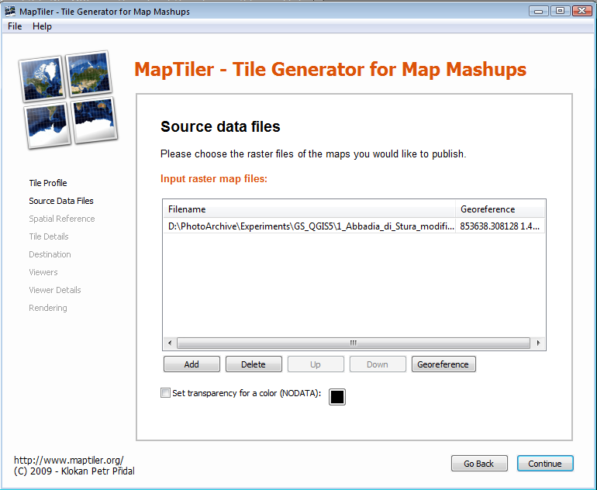Click the Add button
The width and height of the screenshot is (597, 490).
click(x=192, y=364)
